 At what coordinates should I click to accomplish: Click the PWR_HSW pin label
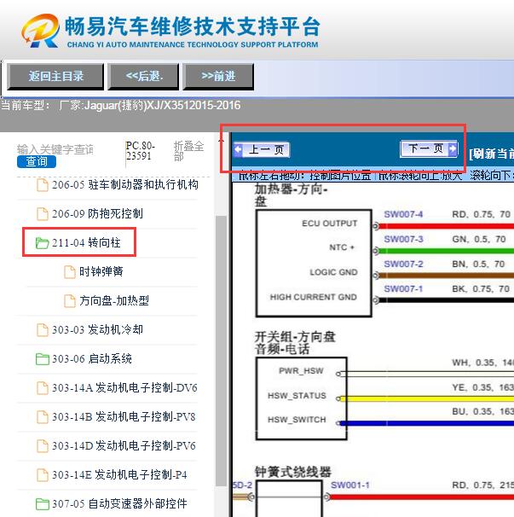tap(301, 371)
